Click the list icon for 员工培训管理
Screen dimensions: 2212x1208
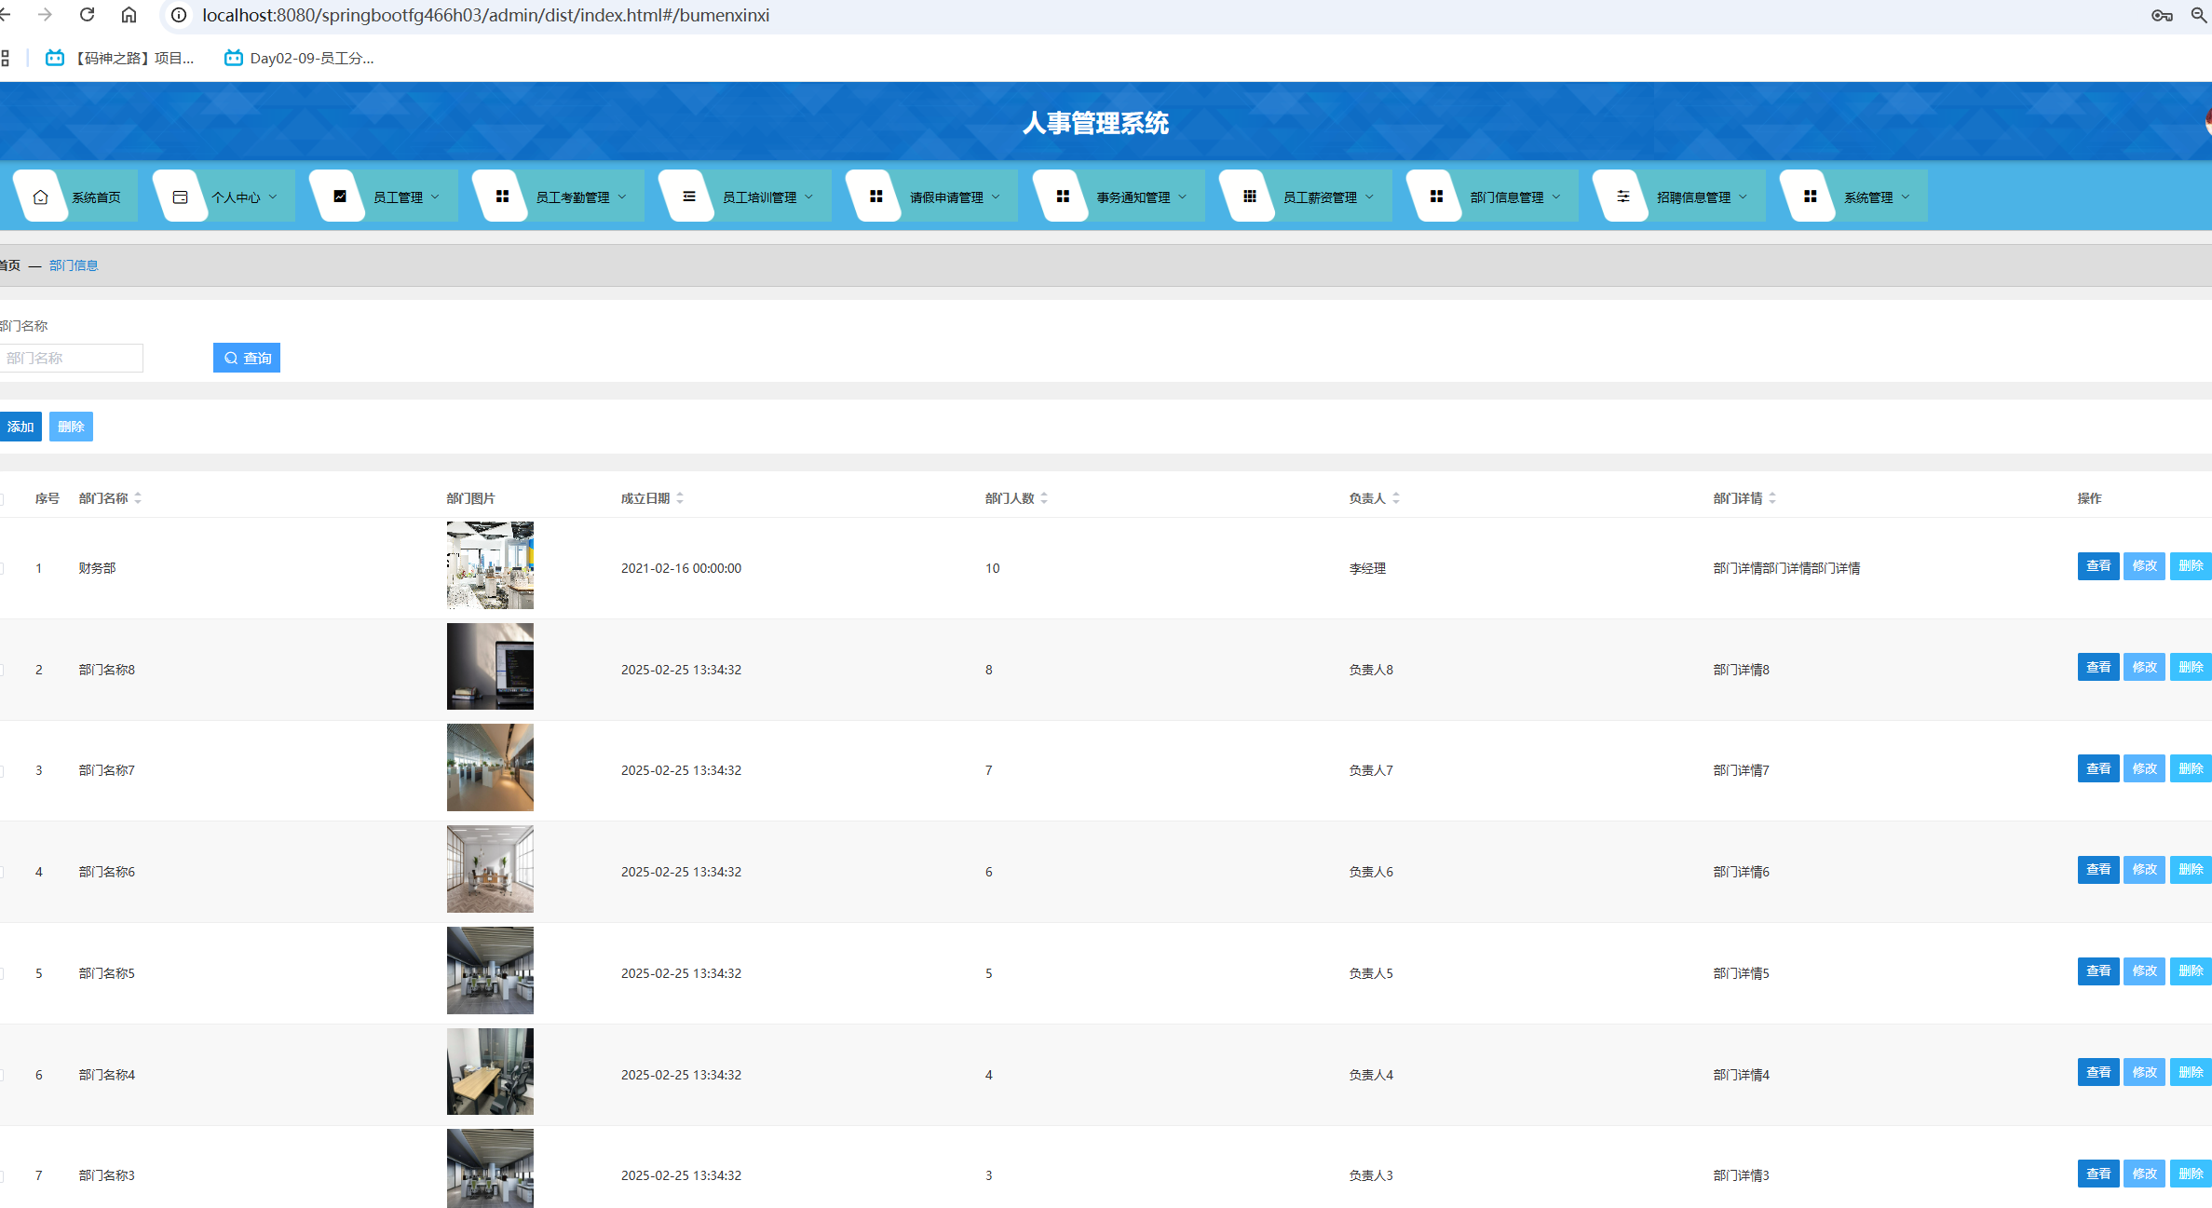pyautogui.click(x=689, y=197)
